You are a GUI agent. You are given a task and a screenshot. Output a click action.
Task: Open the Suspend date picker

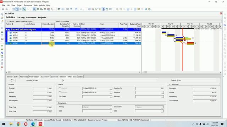[162, 92]
